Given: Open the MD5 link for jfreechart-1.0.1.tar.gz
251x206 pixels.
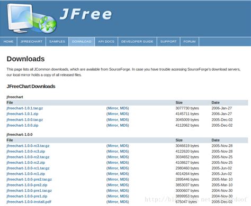Looking at the screenshot, I should [x=124, y=108].
